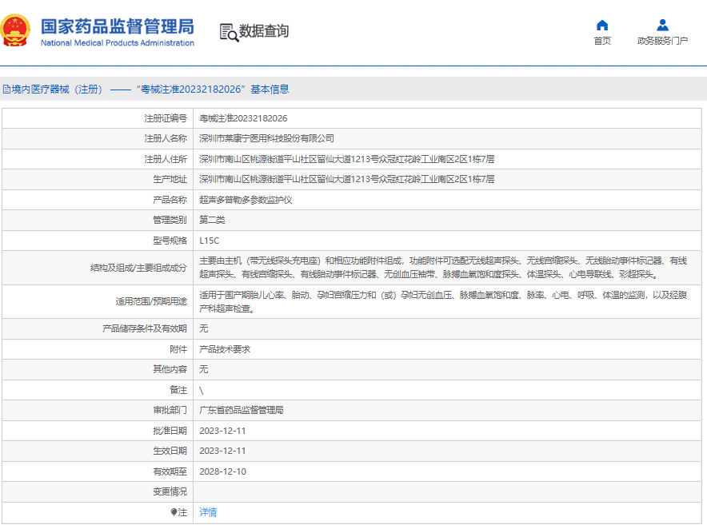Click the 产品储存条件及有效期 label
This screenshot has width=707, height=529.
(x=144, y=328)
